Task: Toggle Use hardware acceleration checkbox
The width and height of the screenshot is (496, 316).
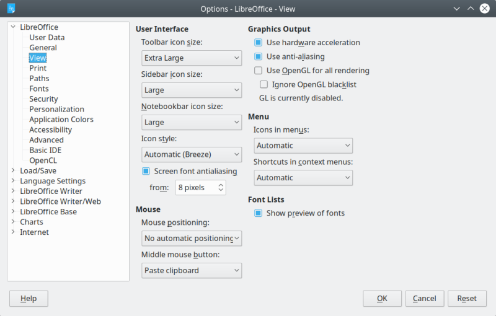Action: click(258, 42)
